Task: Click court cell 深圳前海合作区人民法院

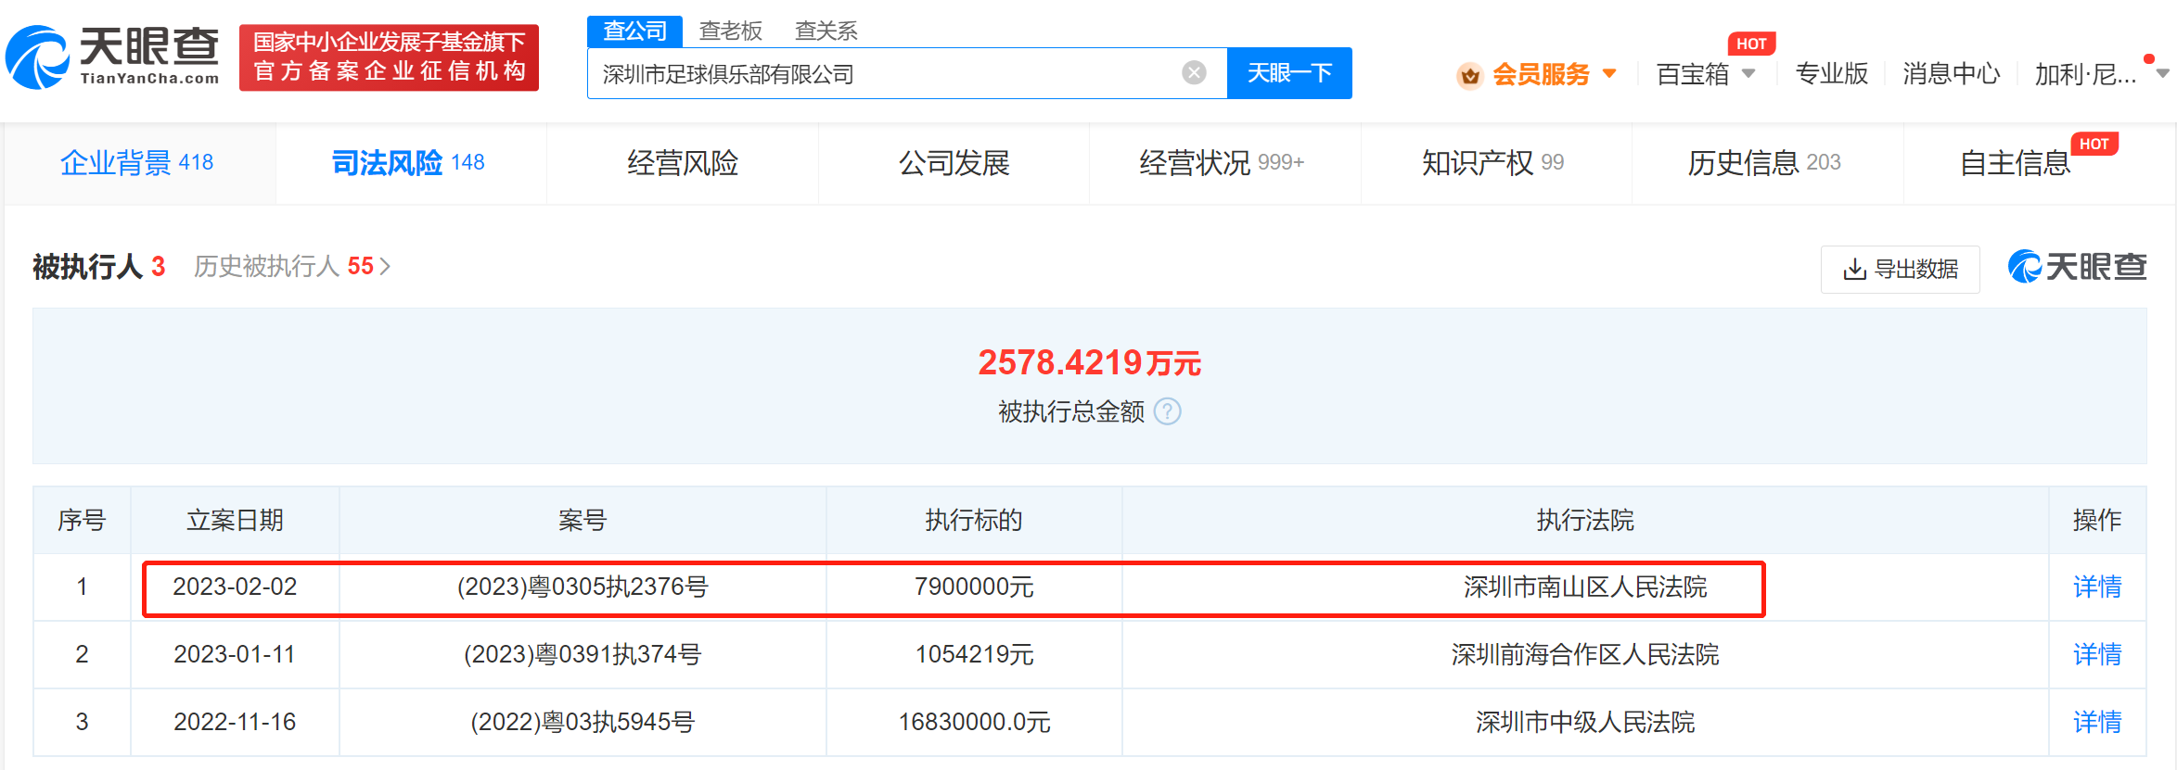Action: click(1585, 654)
